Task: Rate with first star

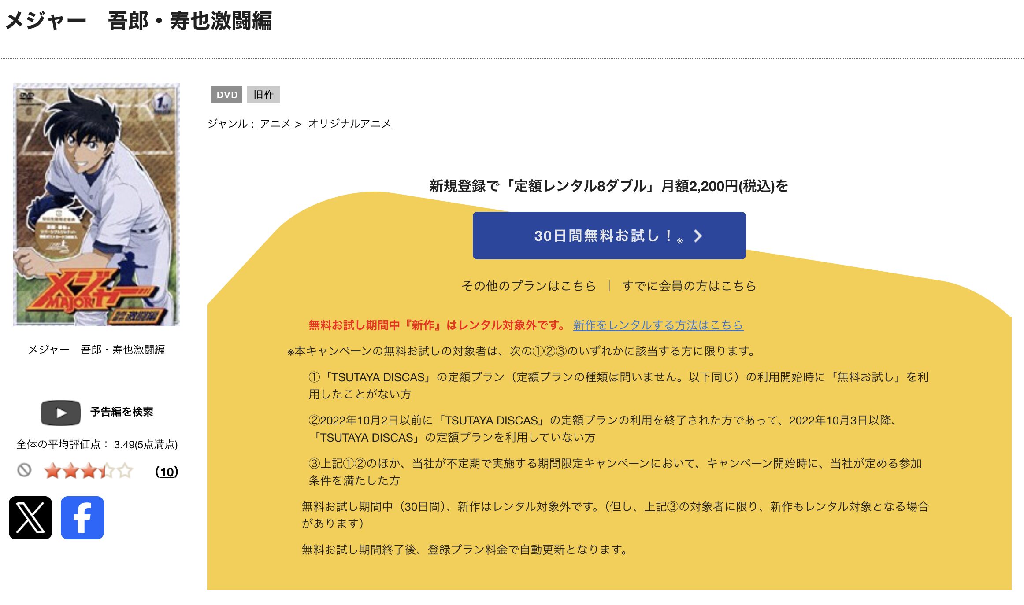Action: coord(52,471)
